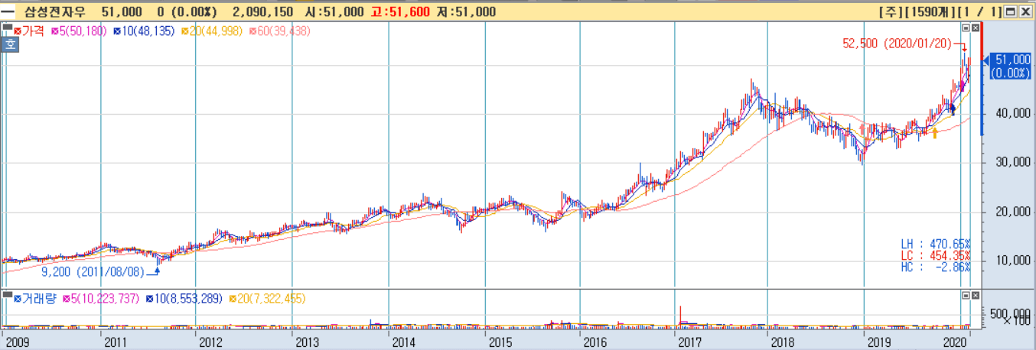
Task: Click the 2016 label on time axis
Action: 594,342
